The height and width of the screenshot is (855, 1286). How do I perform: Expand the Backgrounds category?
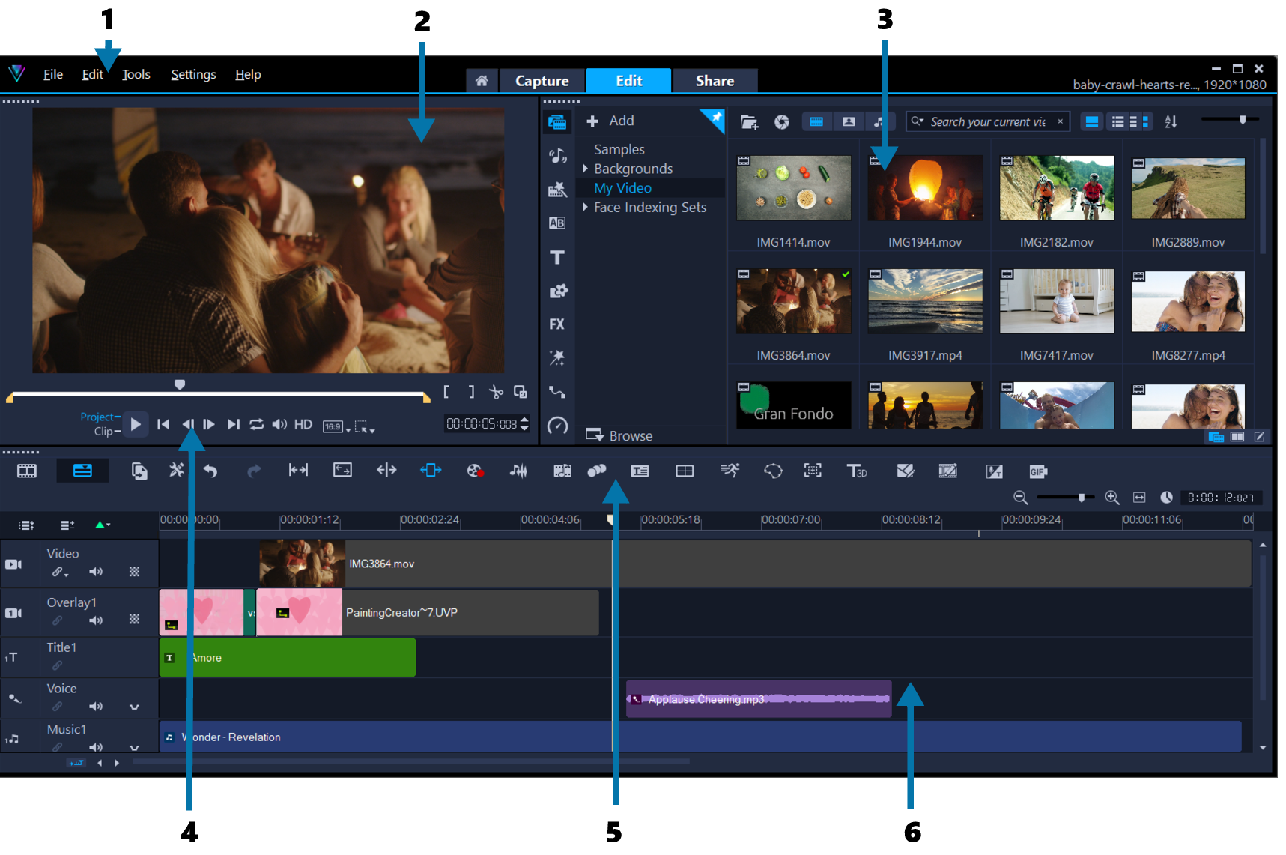[586, 169]
